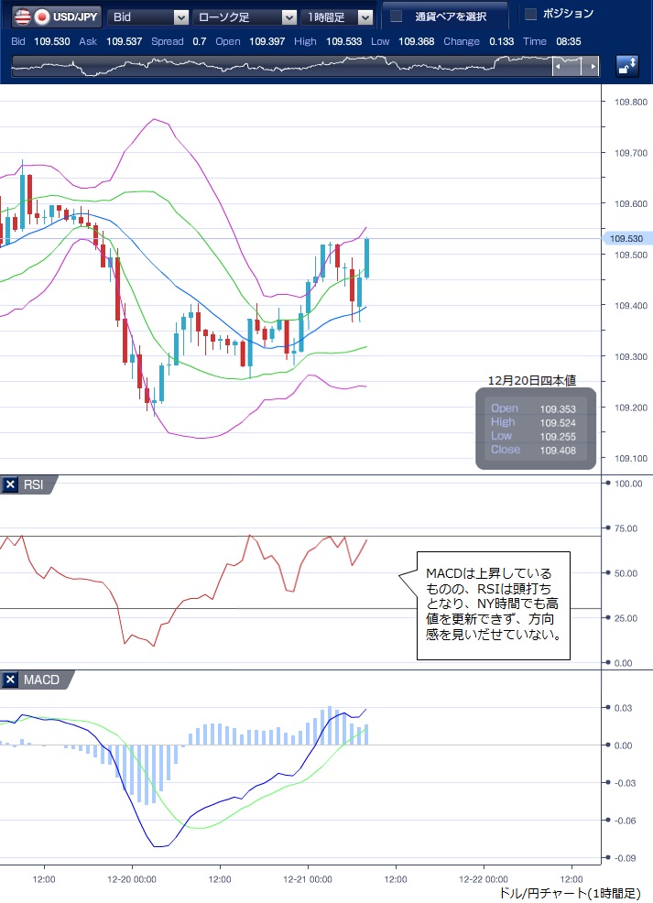Click the 12月20日四本値 OHLC info box
This screenshot has height=903, width=653.
point(535,429)
